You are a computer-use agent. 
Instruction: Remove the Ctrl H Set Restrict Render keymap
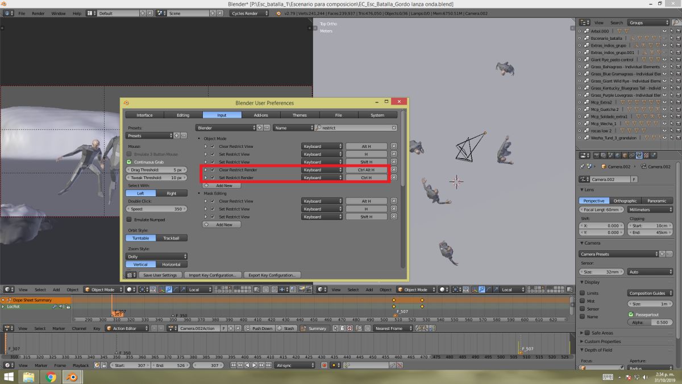(393, 177)
